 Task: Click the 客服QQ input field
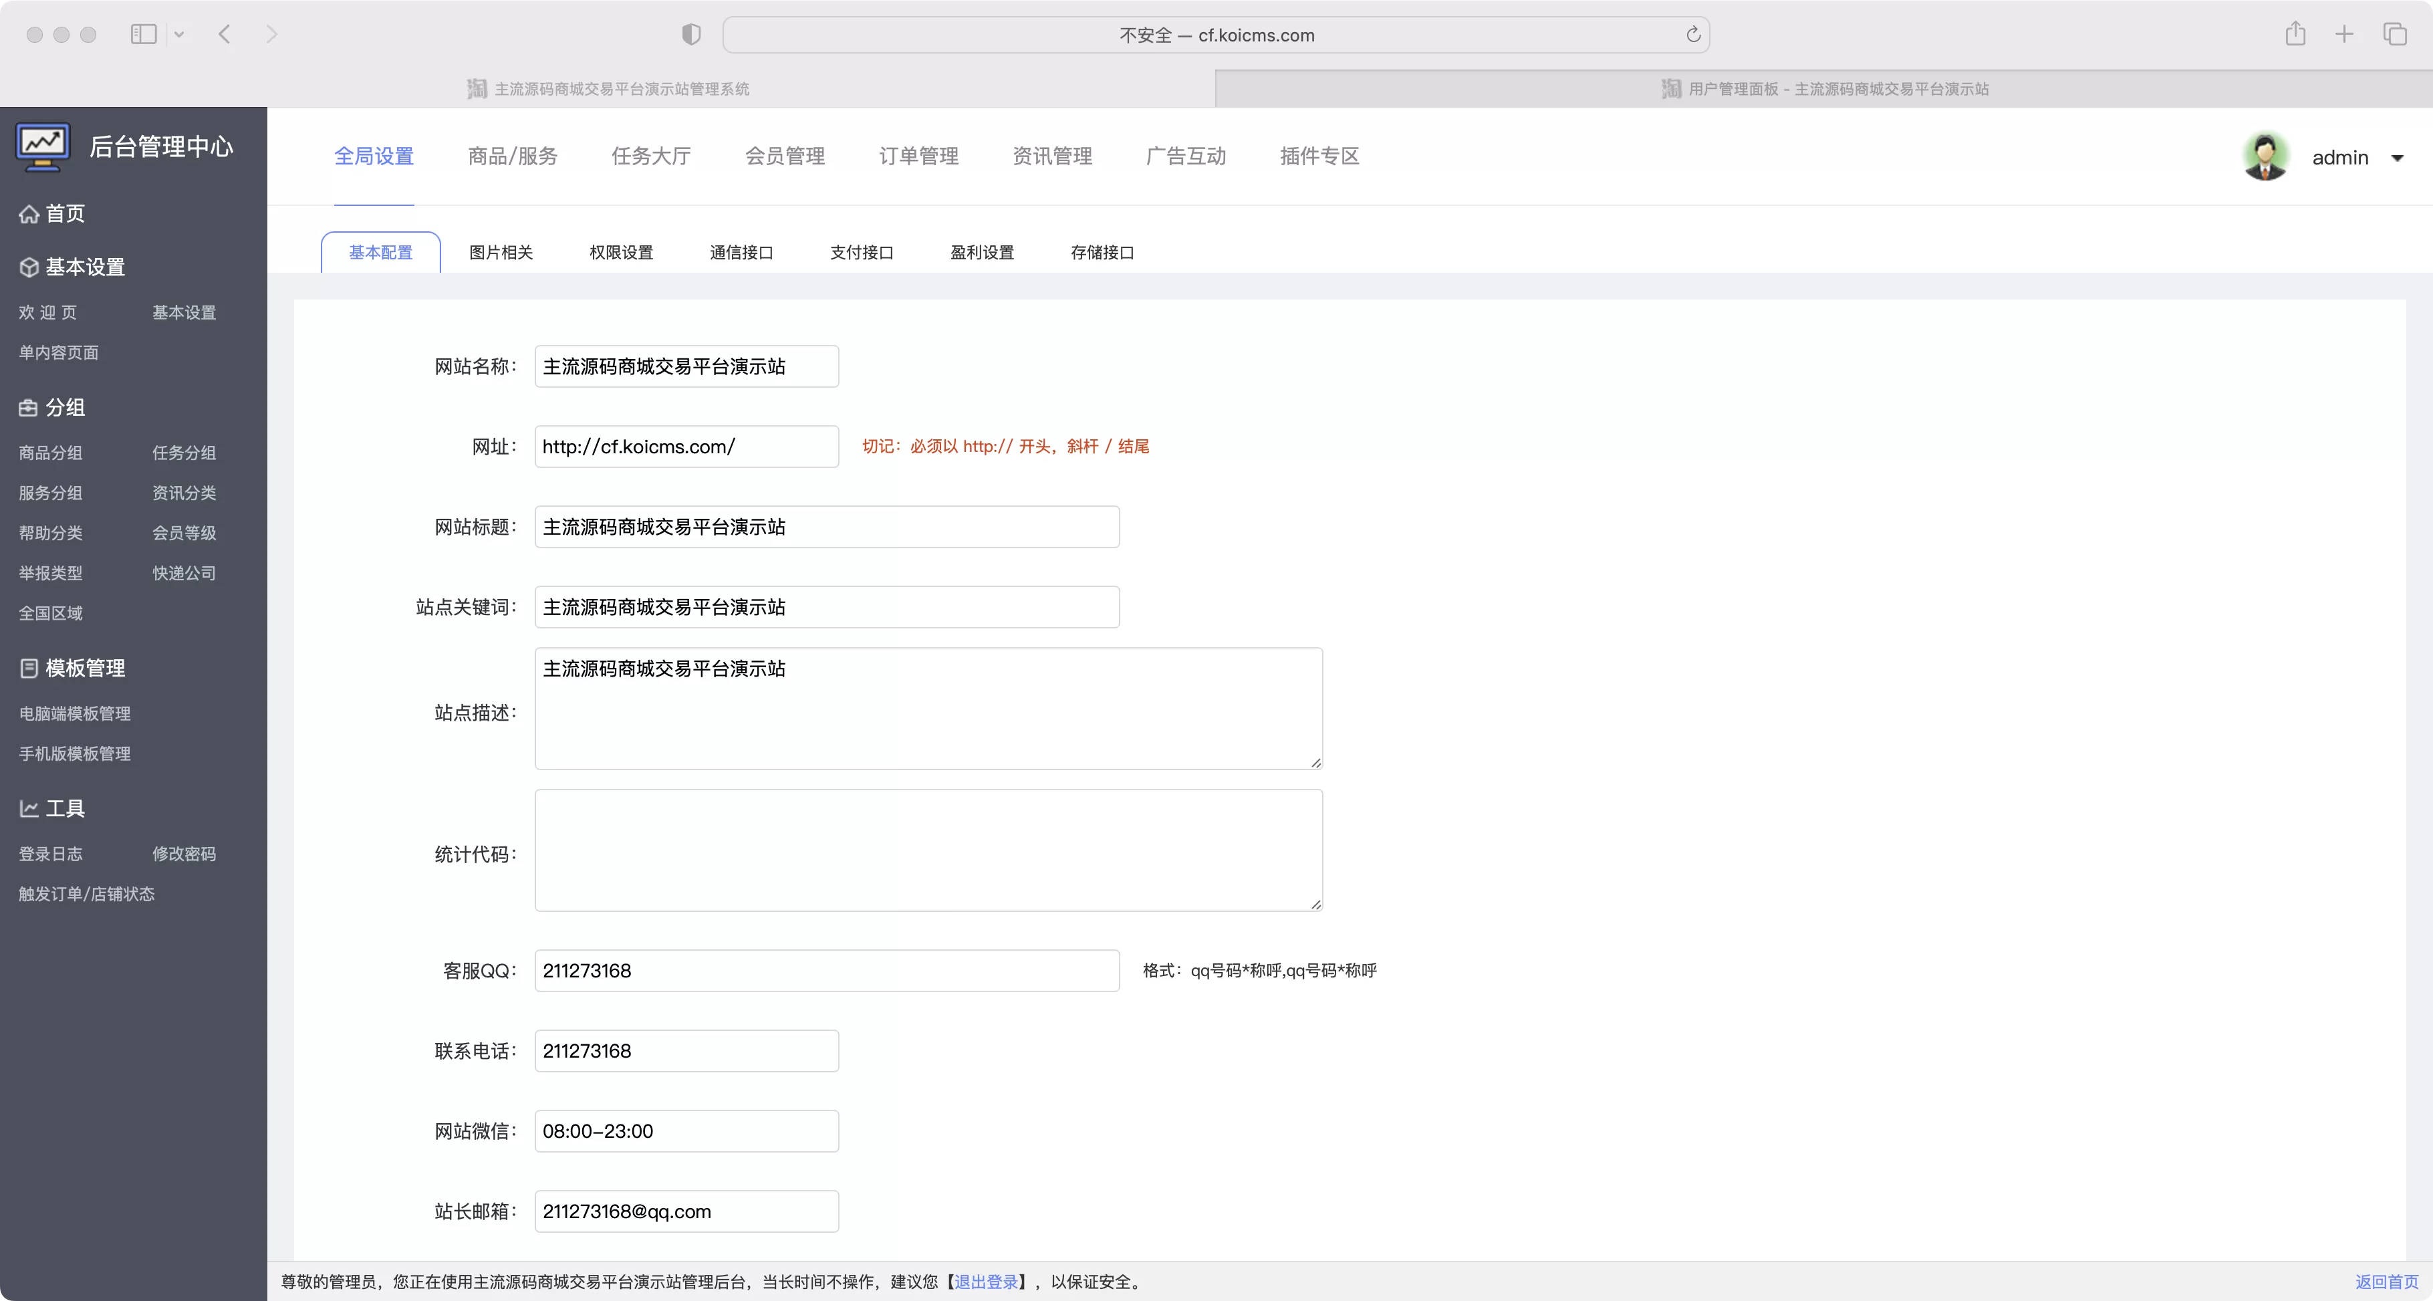pyautogui.click(x=827, y=971)
